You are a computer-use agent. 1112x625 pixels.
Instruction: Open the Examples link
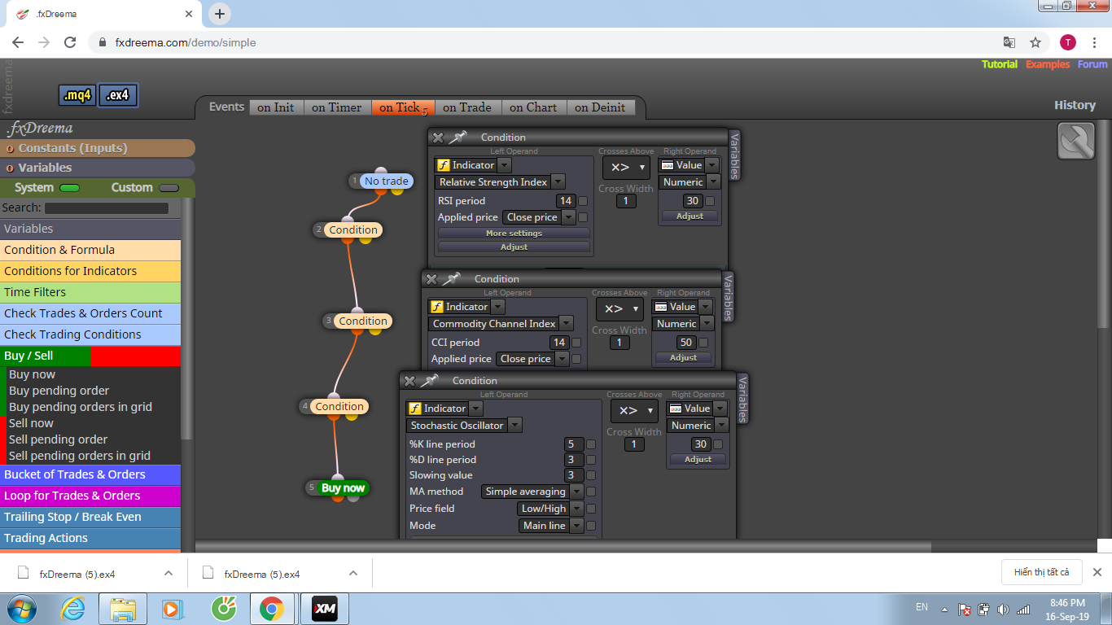pos(1048,64)
